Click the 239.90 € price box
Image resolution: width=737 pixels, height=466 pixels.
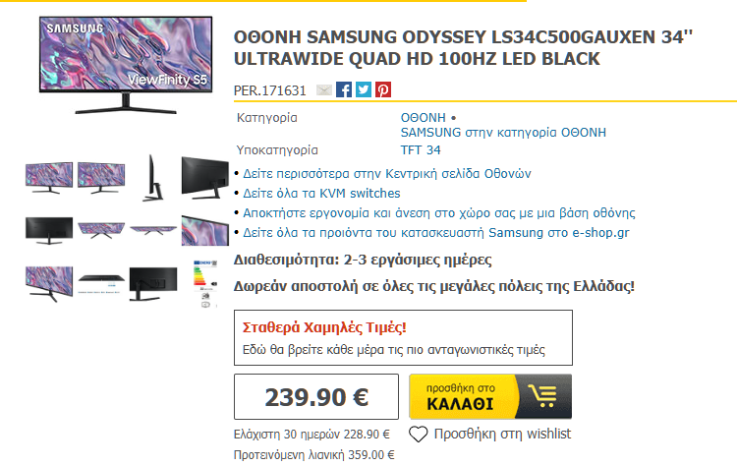(316, 397)
